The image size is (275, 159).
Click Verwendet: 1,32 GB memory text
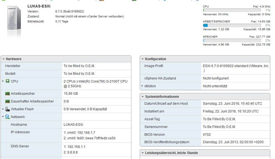[x=216, y=29]
